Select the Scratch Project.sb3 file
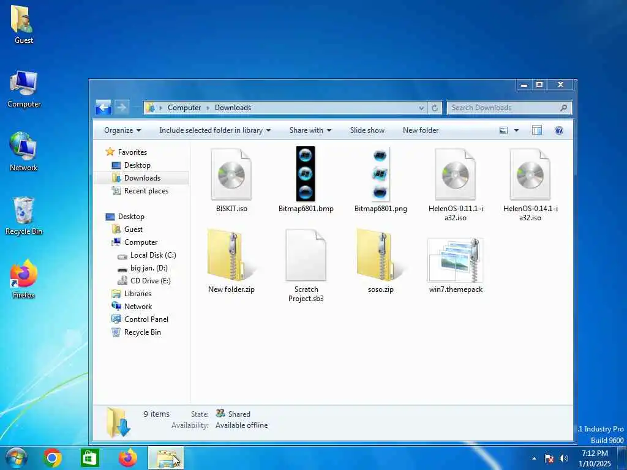 (306, 255)
